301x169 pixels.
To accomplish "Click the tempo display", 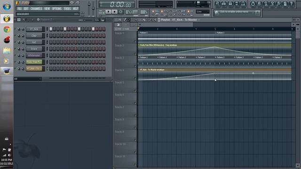I will coord(132,12).
